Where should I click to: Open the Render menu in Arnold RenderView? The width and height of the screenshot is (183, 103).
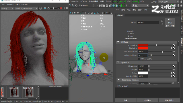pyautogui.click(x=24, y=5)
